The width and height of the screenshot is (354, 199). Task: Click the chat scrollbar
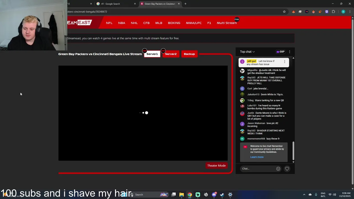[x=293, y=151]
